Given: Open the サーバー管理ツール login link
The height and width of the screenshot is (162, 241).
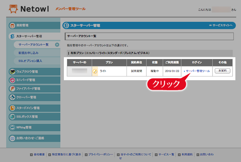Looking at the screenshot, I should pos(198,71).
